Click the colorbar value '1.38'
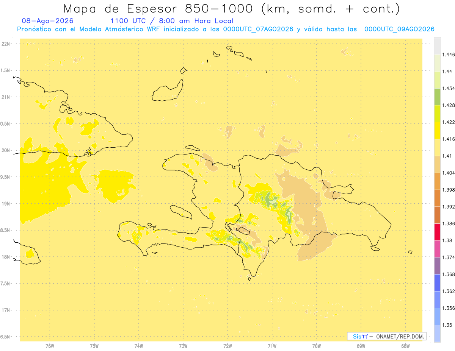 (x=447, y=240)
